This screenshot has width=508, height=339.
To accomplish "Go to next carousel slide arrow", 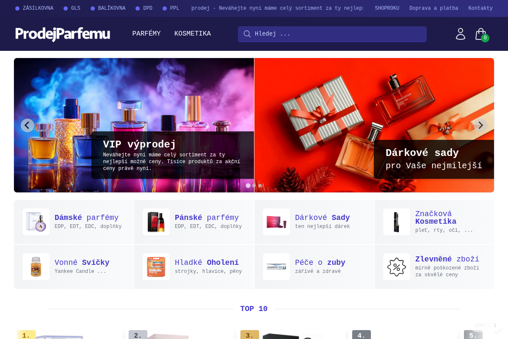I will (x=480, y=125).
